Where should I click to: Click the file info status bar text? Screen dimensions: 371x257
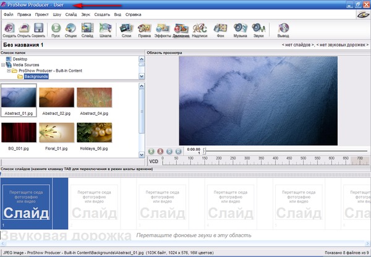point(108,253)
